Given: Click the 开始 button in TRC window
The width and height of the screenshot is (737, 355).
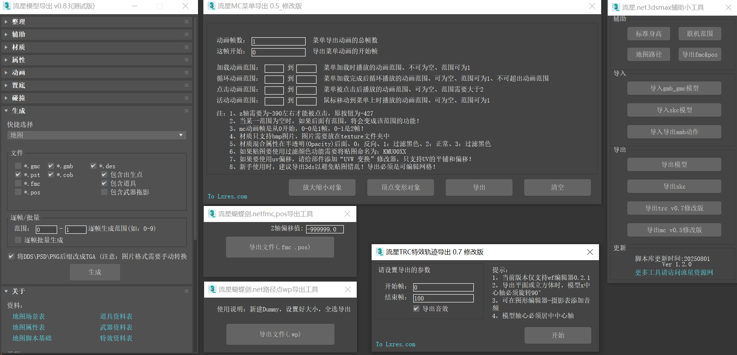Looking at the screenshot, I should [x=558, y=335].
